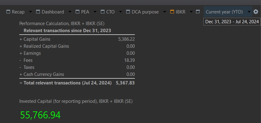261x123 pixels.
Task: Open dashboard settings gear
Action: pos(256,12)
